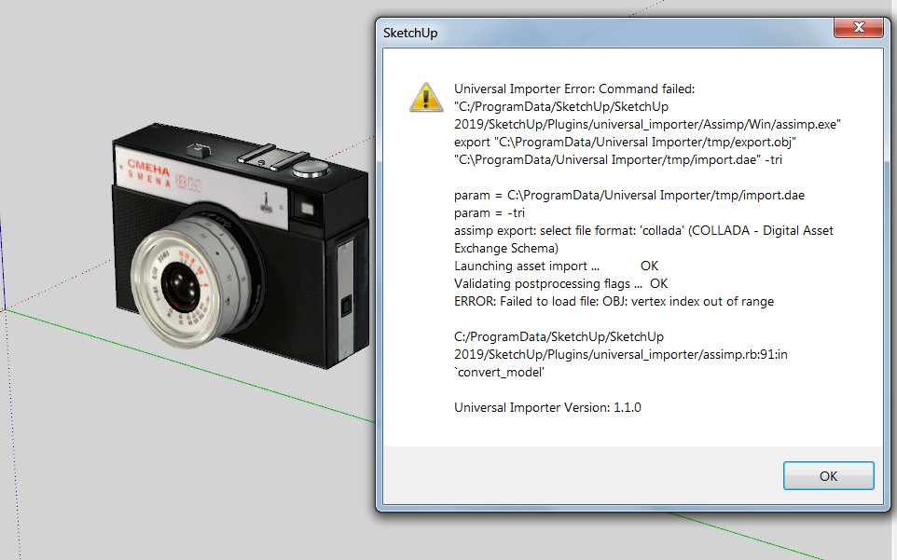Click the Universal Importer Version 1.1.0 text
The width and height of the screenshot is (897, 560).
(547, 407)
